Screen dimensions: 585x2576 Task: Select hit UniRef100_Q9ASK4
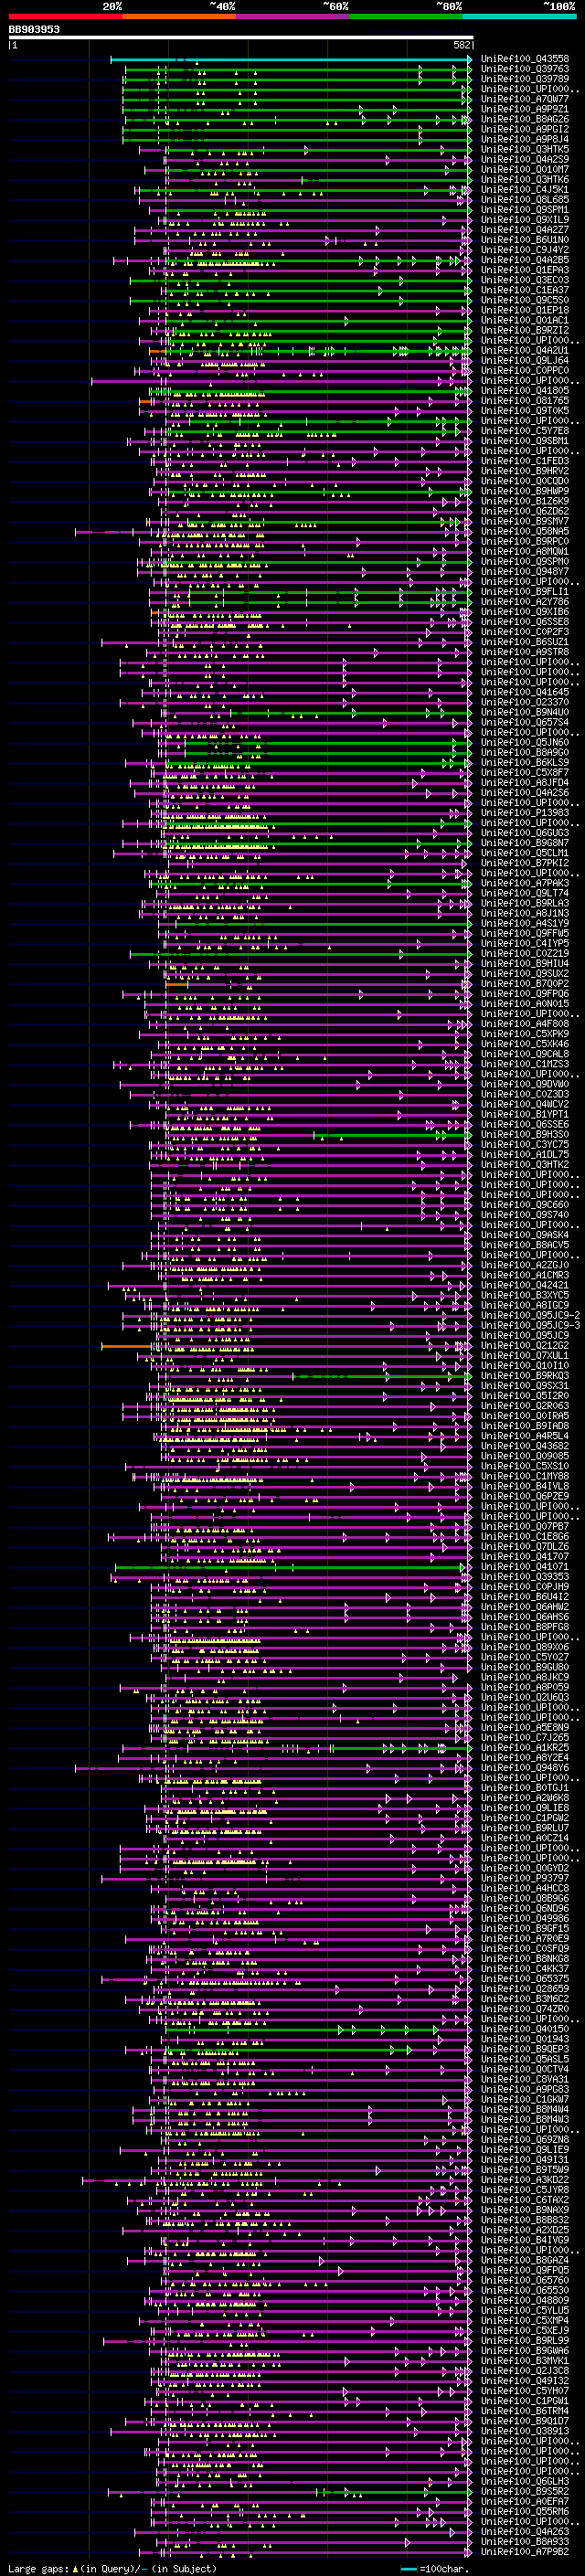[525, 1235]
